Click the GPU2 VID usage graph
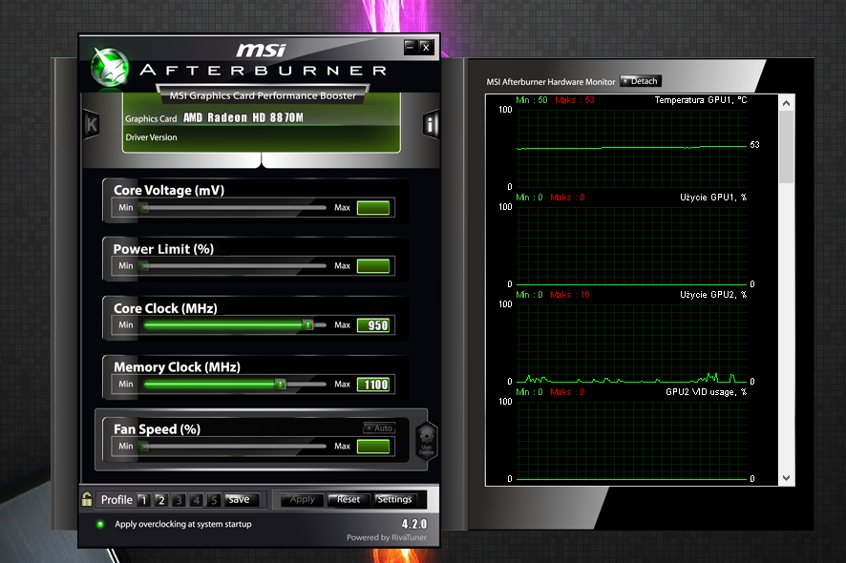 (x=632, y=440)
